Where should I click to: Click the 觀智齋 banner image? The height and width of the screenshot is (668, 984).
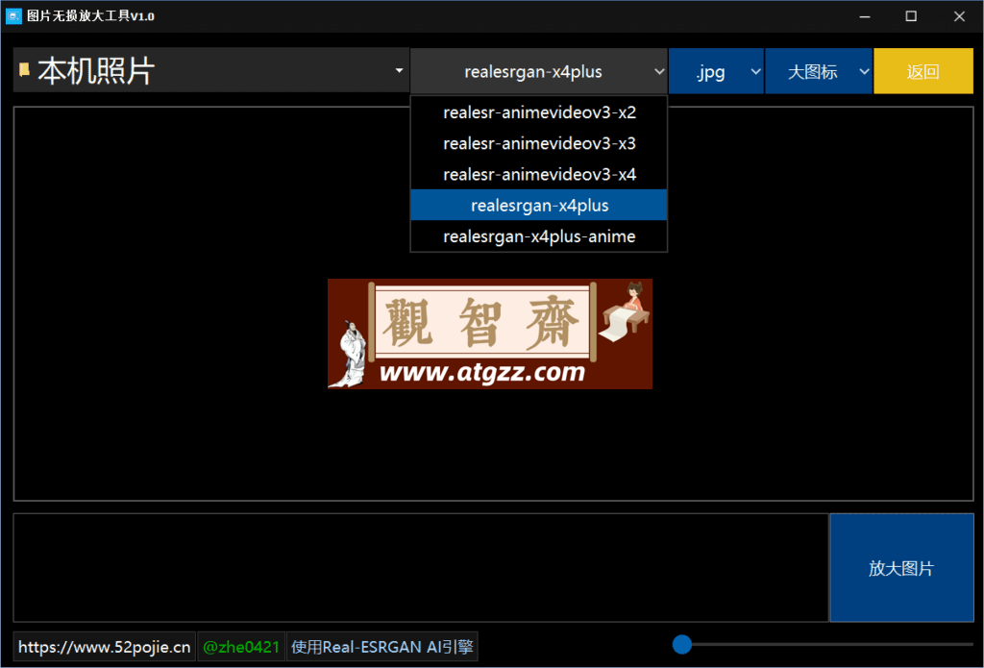pyautogui.click(x=489, y=334)
